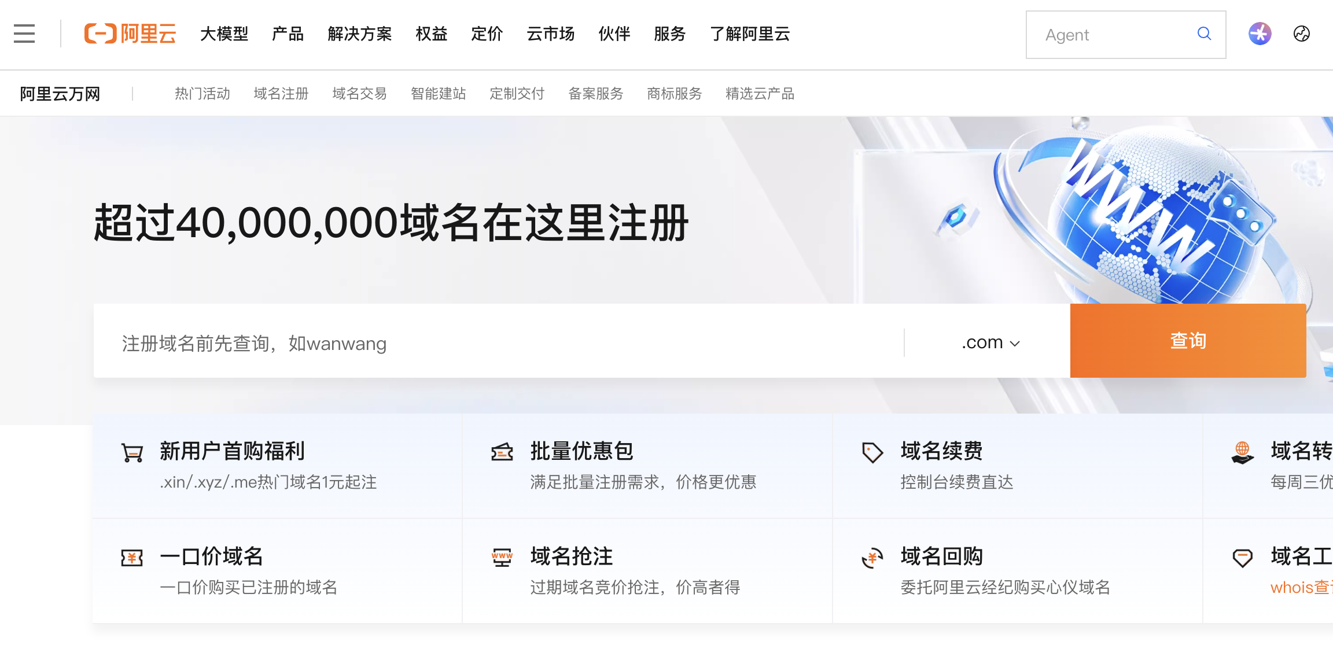
Task: Open the 云市场 menu
Action: (550, 34)
